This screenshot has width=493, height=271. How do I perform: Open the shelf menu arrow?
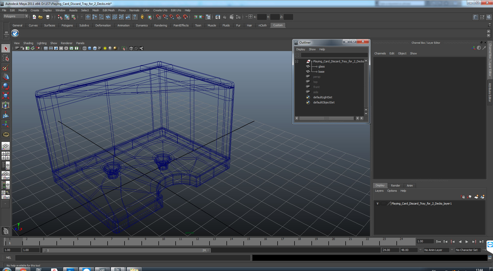6,37
